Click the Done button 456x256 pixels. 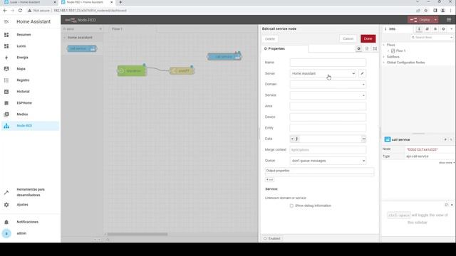click(368, 38)
